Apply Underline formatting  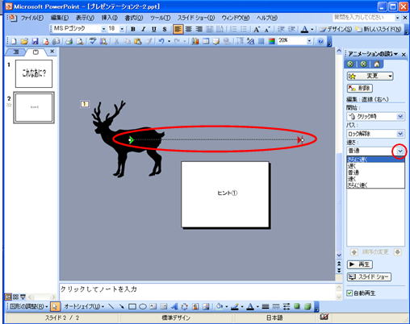point(154,29)
